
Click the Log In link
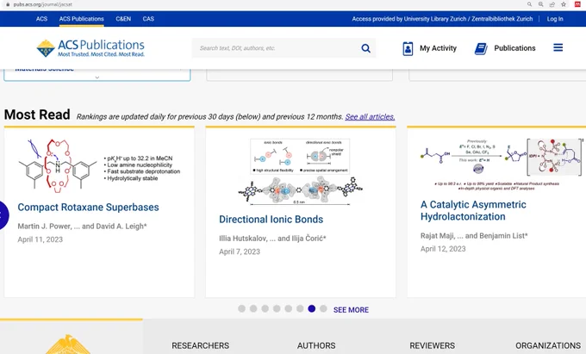click(x=555, y=19)
